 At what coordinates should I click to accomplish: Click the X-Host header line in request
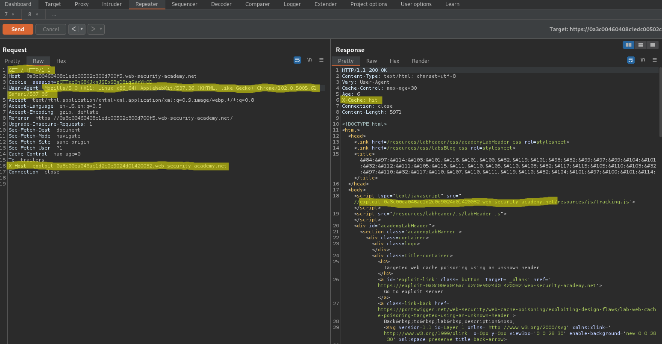tap(118, 166)
